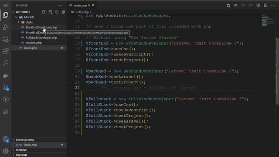Open the Extensions view
The height and width of the screenshot is (157, 279).
pos(6,51)
